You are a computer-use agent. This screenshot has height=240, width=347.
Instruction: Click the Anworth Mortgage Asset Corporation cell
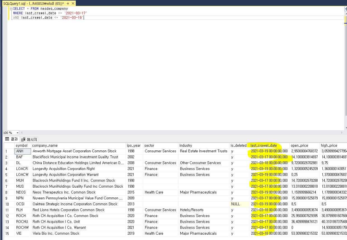[x=78, y=151]
